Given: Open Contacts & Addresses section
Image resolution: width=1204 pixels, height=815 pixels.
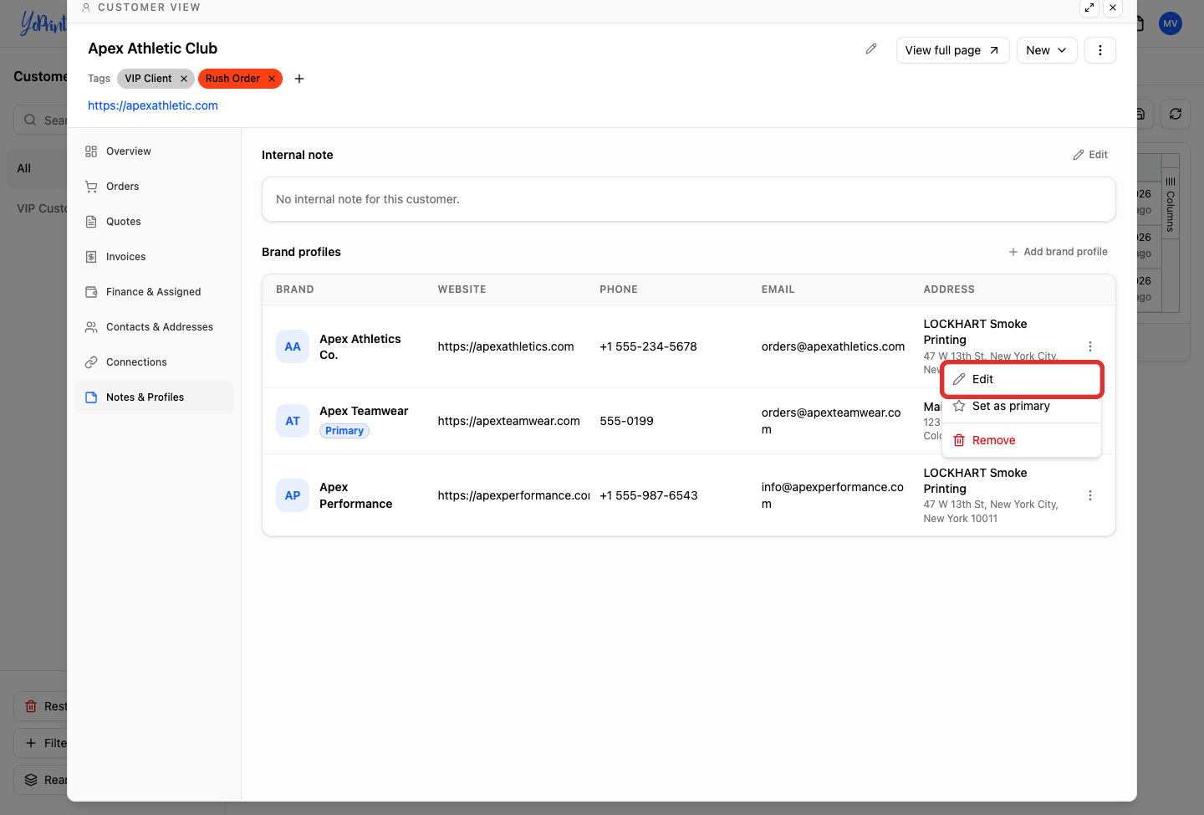Looking at the screenshot, I should tap(155, 327).
